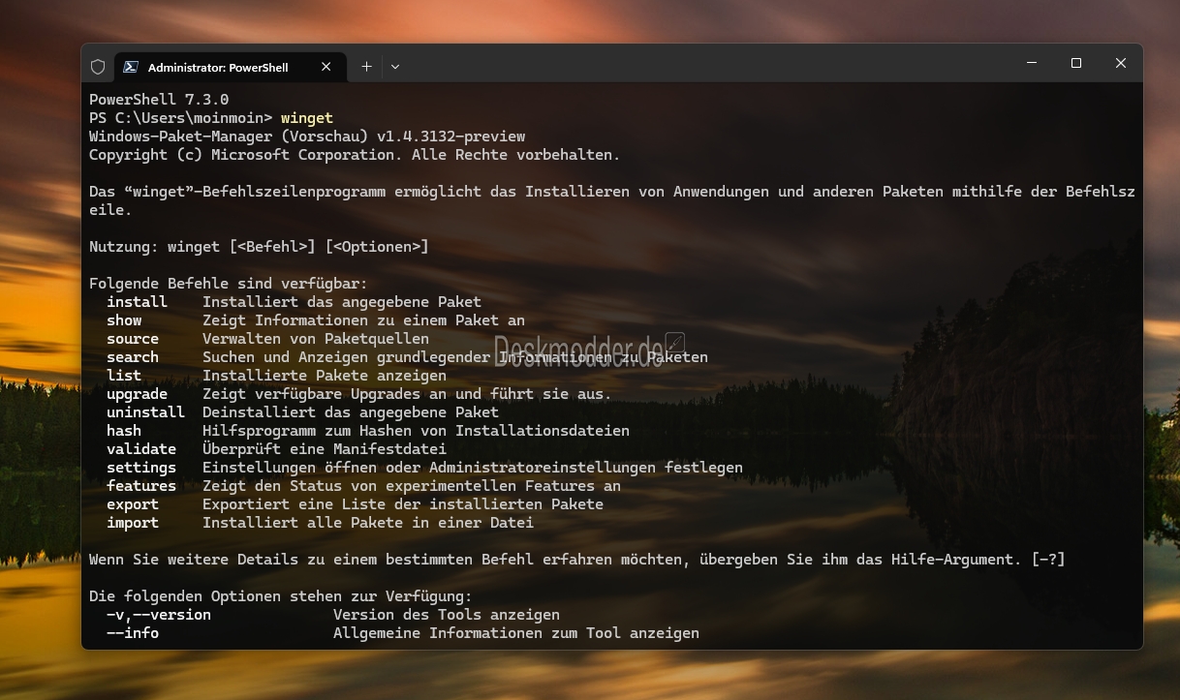Click the 'source' command name
Viewport: 1180px width, 700px height.
point(133,339)
